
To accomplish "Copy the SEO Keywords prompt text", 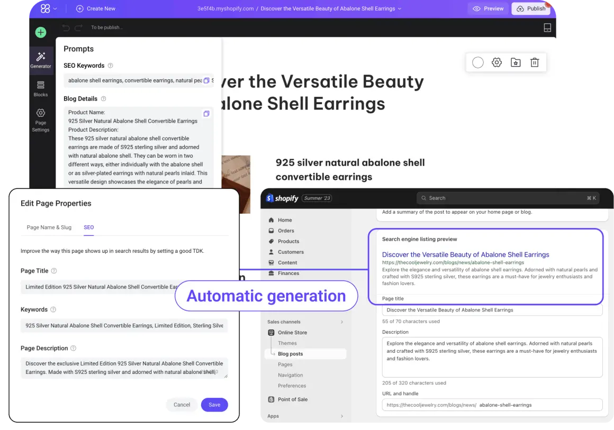I will (x=206, y=80).
